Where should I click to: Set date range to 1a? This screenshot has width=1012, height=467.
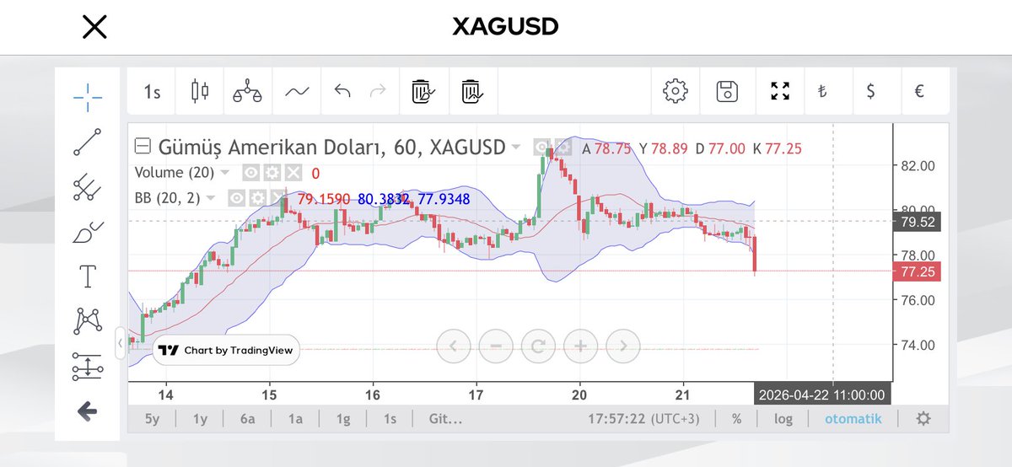tap(296, 419)
